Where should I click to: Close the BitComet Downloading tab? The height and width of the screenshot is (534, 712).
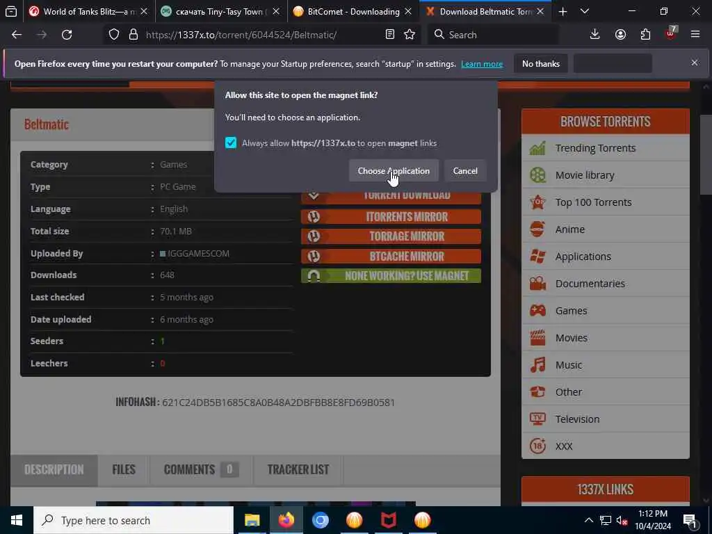click(x=407, y=11)
